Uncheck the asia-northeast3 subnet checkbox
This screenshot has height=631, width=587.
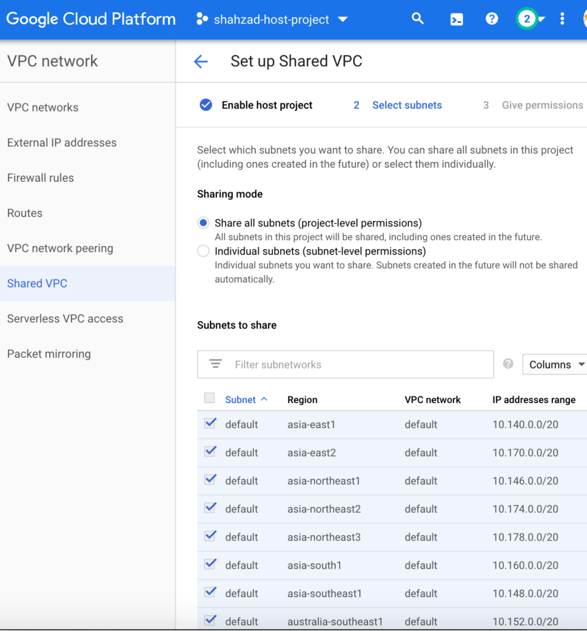tap(210, 536)
